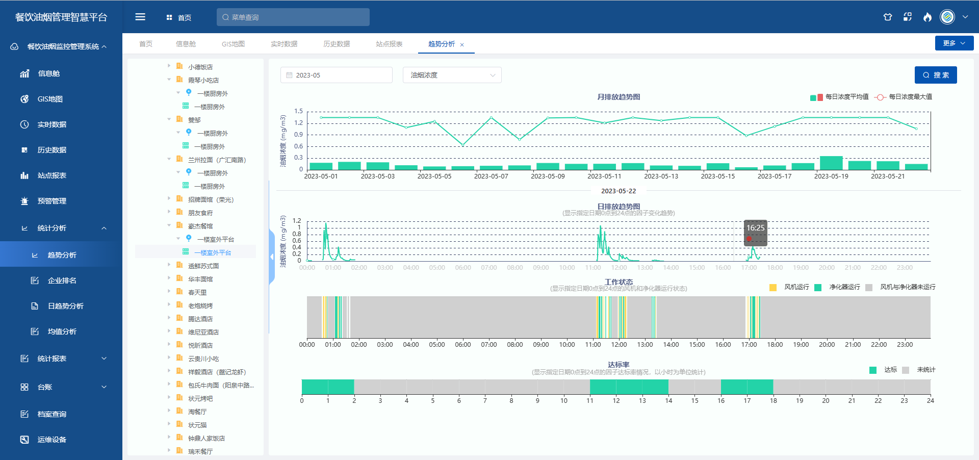Viewport: 979px width, 460px height.
Task: Click the t-shirt theme icon in header
Action: pyautogui.click(x=888, y=17)
